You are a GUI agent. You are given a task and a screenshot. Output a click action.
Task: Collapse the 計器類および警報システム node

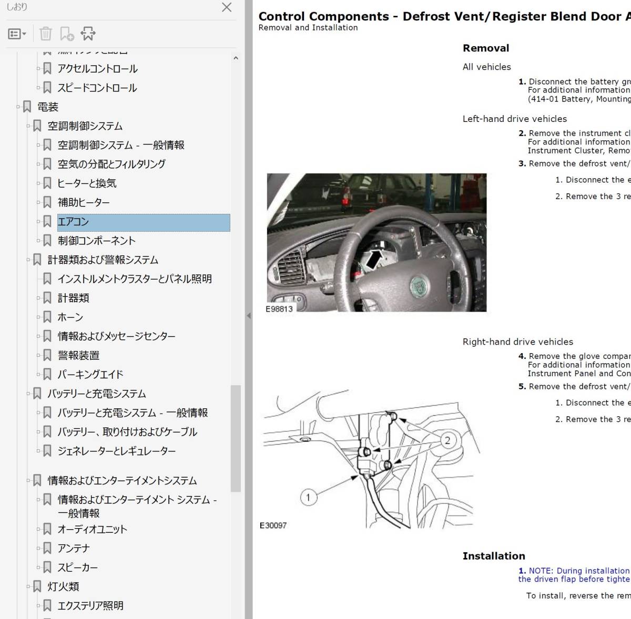(28, 260)
